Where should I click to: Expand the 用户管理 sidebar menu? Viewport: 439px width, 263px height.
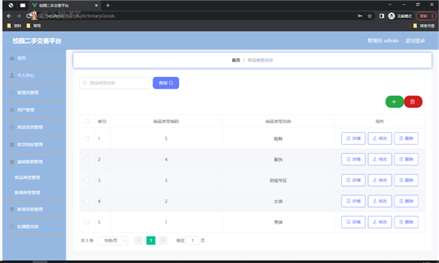pos(35,109)
